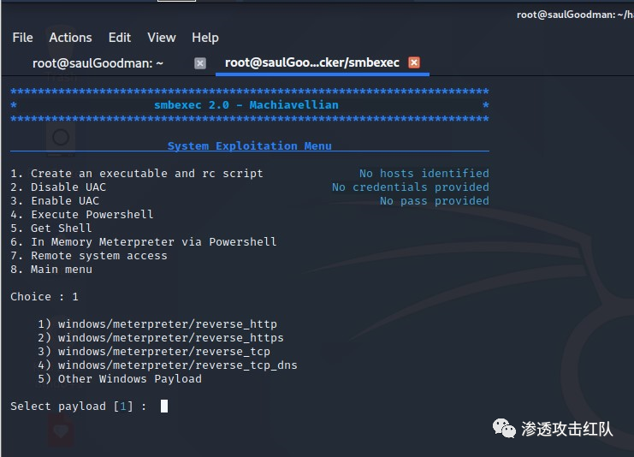The width and height of the screenshot is (634, 457).
Task: Click the No hosts identified status text
Action: point(424,174)
